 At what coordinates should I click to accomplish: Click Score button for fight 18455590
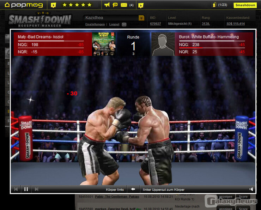pyautogui.click(x=243, y=209)
